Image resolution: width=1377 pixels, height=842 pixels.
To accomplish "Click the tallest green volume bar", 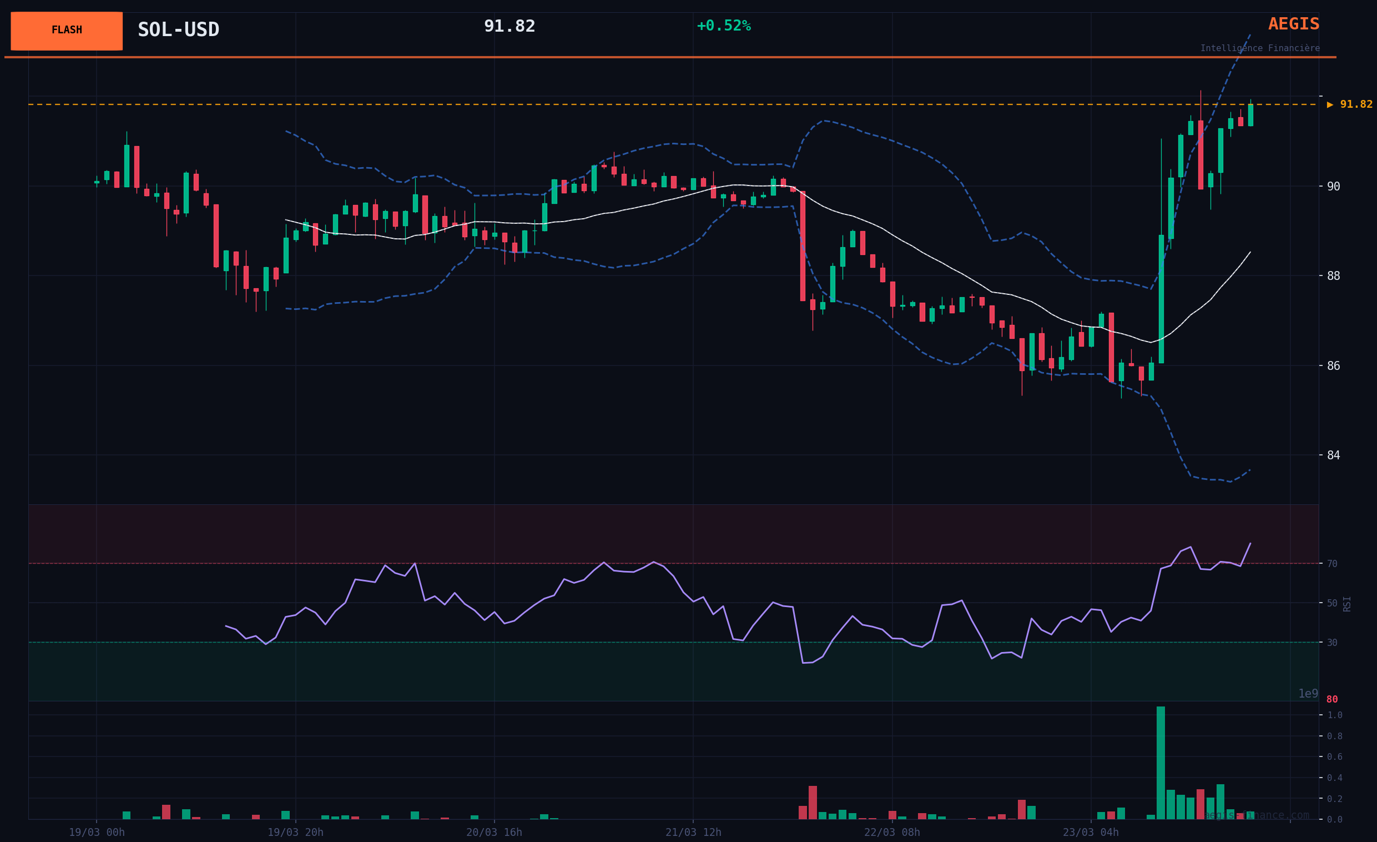I will (1161, 763).
